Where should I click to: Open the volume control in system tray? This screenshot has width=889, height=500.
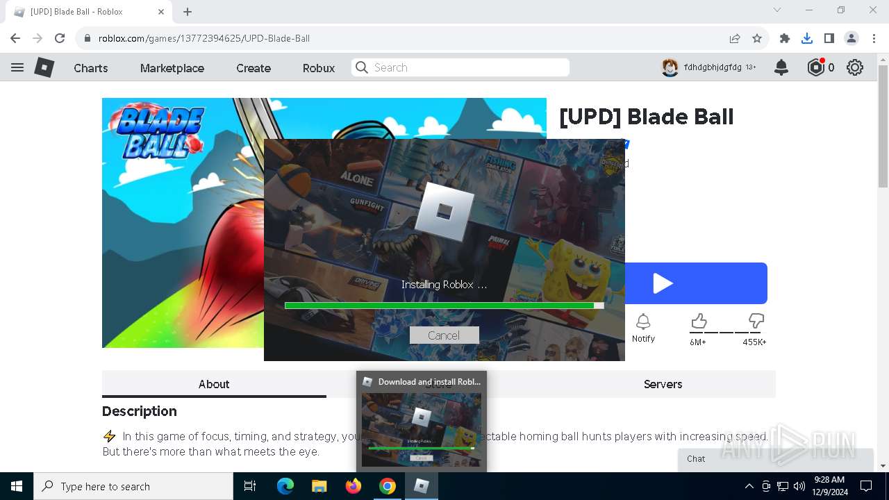799,486
